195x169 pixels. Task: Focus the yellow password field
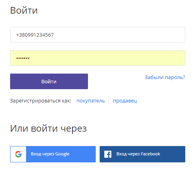point(98,58)
